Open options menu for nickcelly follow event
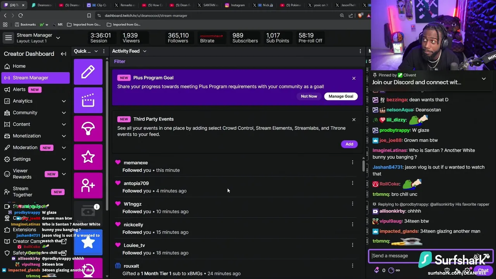Image resolution: width=496 pixels, height=279 pixels. [x=353, y=224]
